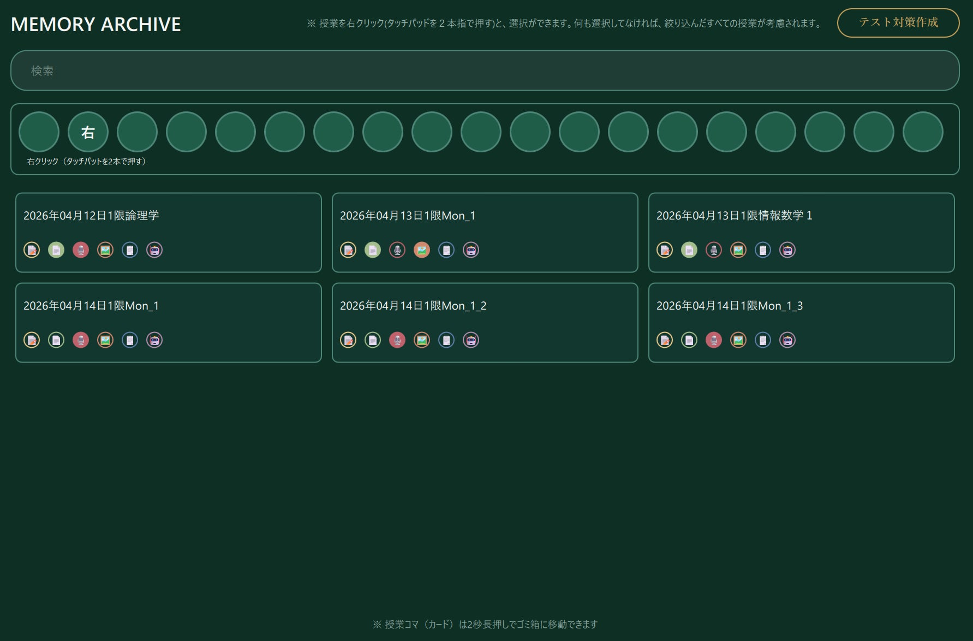973x641 pixels.
Task: Open the blue notepad icon on Mon_1_3 card
Action: click(x=763, y=340)
